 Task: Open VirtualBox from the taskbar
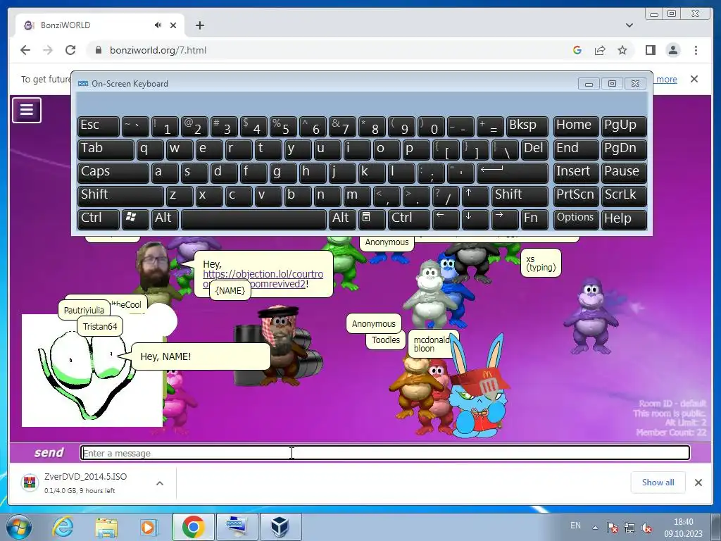tap(280, 527)
